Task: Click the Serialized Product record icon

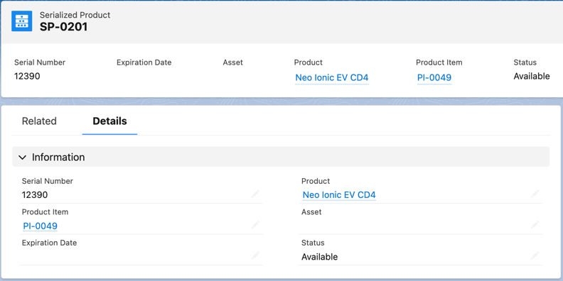Action: (x=21, y=21)
